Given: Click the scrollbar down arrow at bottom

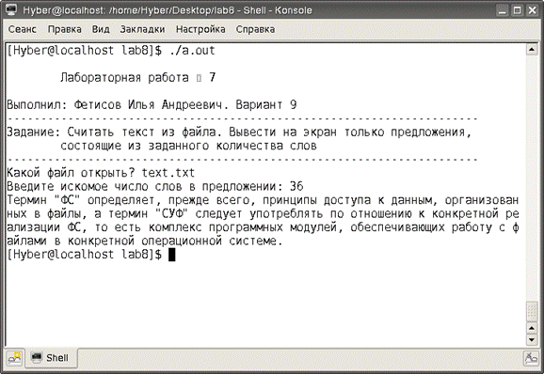Looking at the screenshot, I should coord(532,340).
